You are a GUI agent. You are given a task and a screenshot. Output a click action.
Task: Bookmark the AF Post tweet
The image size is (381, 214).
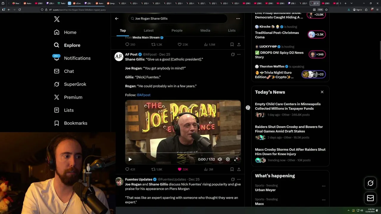(232, 169)
